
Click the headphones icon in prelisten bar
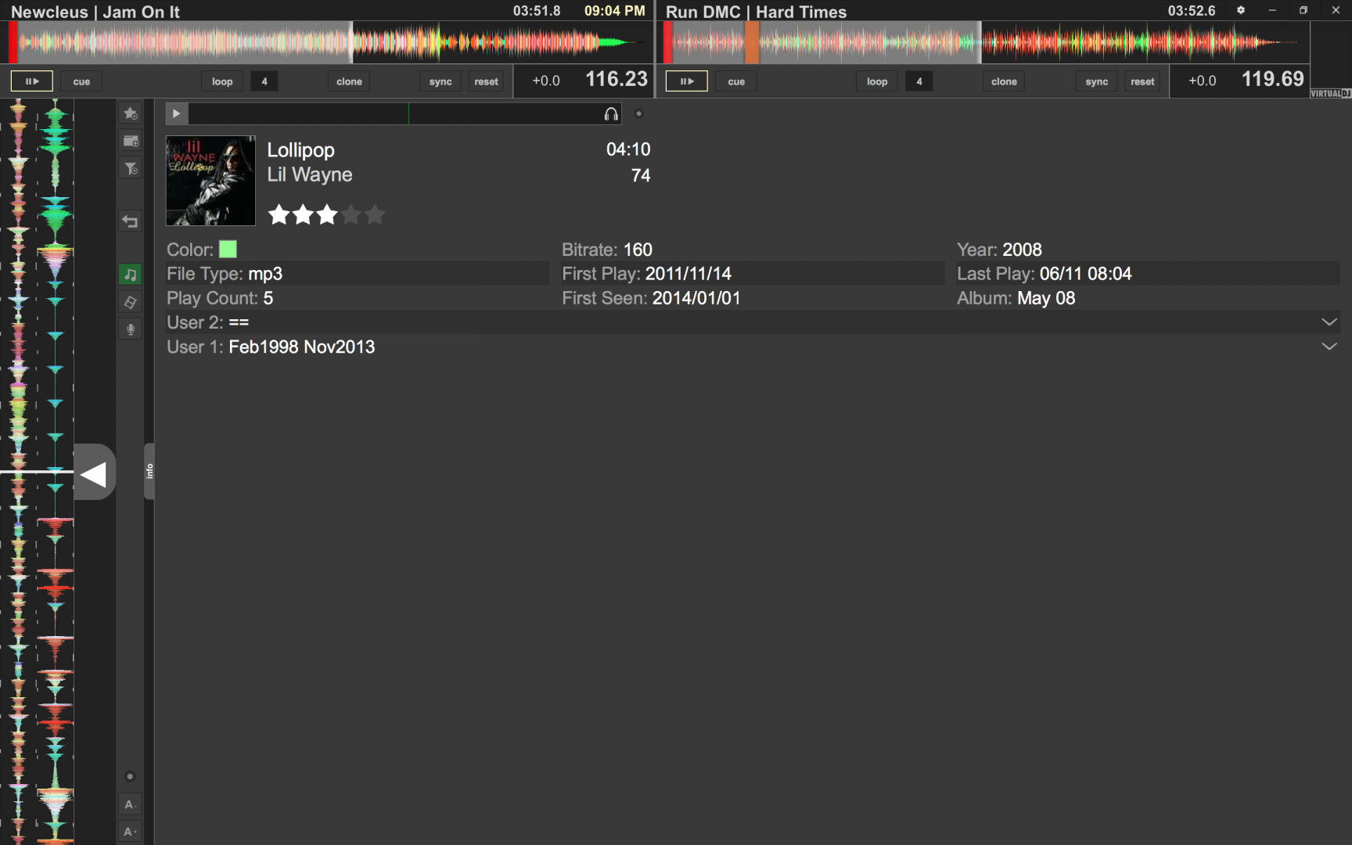click(611, 114)
